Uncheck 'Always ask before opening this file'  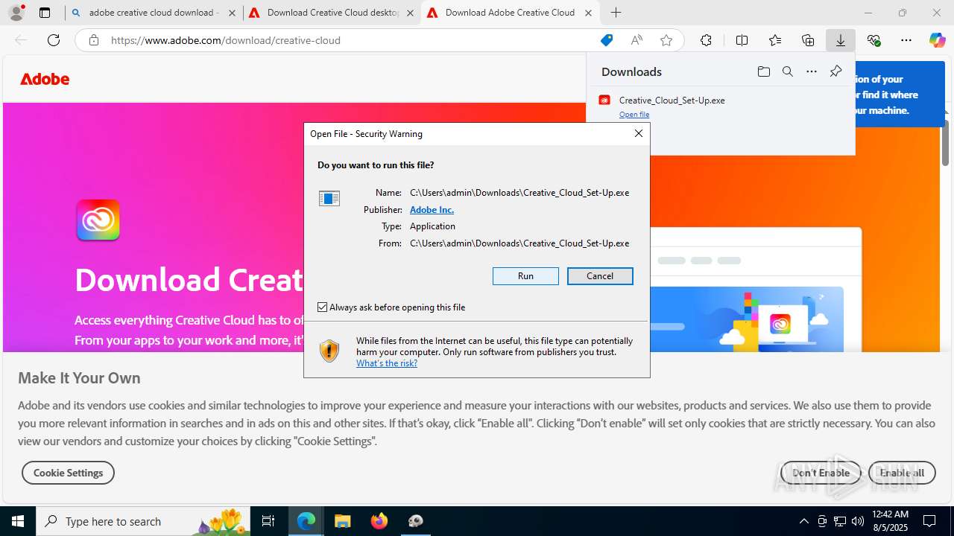[323, 307]
